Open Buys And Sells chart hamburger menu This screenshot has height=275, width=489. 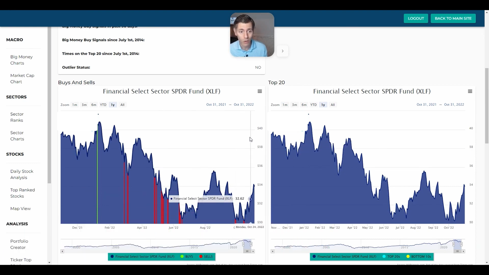260,91
